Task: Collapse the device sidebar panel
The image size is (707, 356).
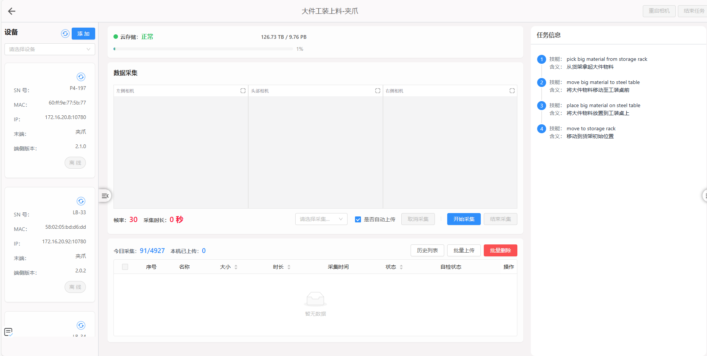Action: 105,196
